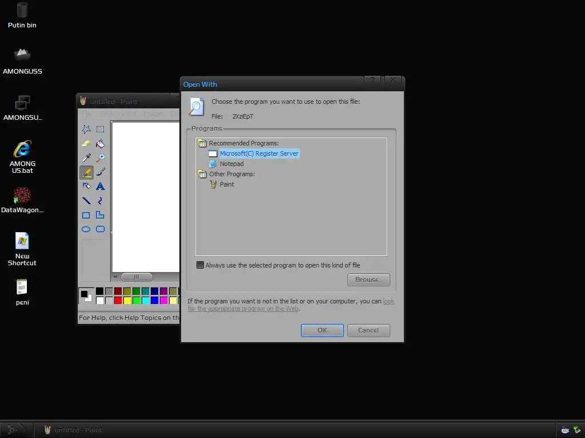Select the Ellipse shape tool
Screen dimensions: 585x438
(86, 229)
